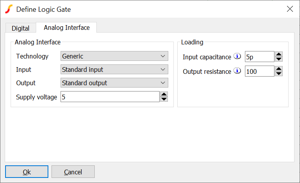Click the Output resistance value field
The width and height of the screenshot is (300, 183).
259,71
